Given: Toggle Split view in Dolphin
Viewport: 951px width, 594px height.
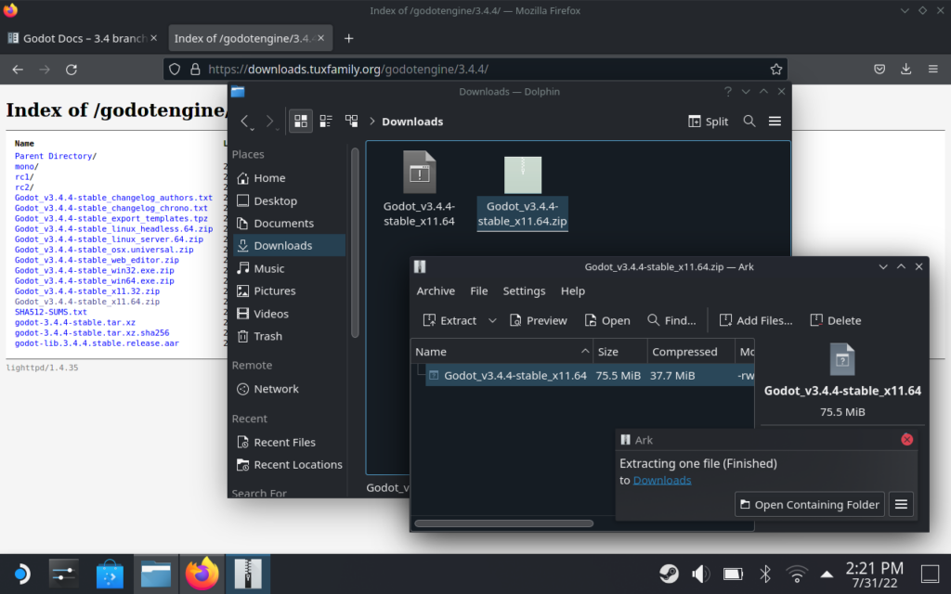Looking at the screenshot, I should coord(708,121).
